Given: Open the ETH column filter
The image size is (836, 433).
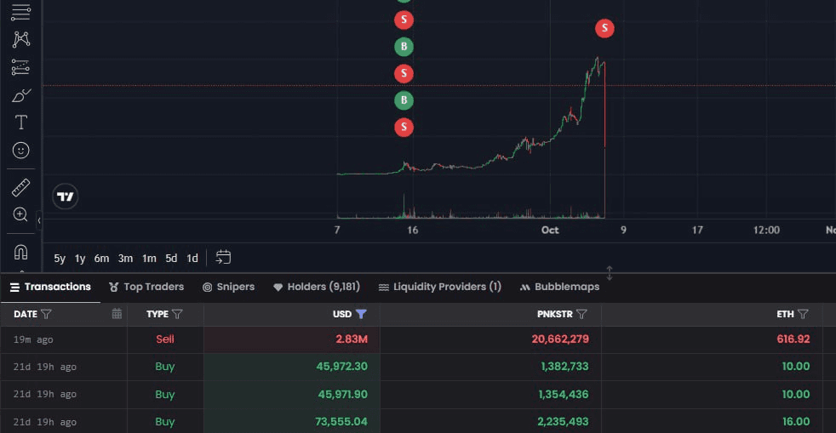Looking at the screenshot, I should click(803, 314).
